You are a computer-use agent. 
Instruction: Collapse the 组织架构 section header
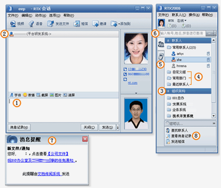pyautogui.click(x=188, y=91)
